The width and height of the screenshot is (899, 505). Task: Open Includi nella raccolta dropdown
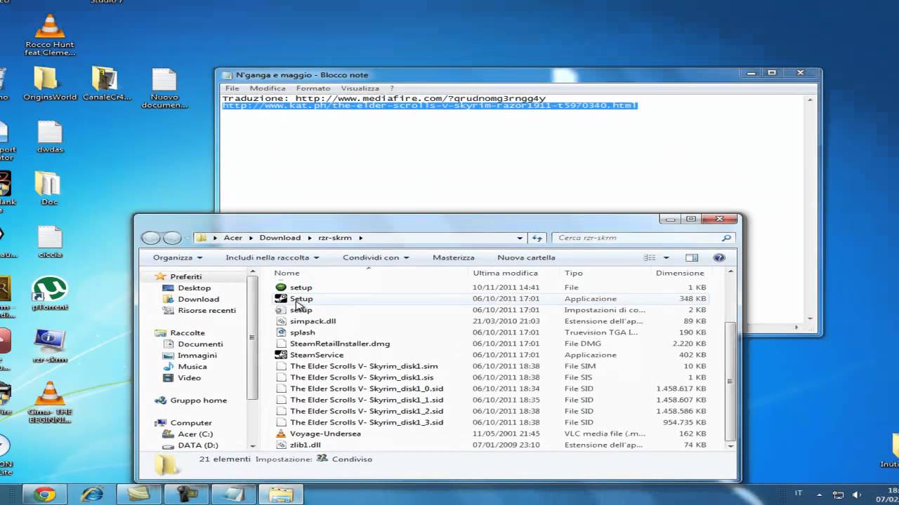[272, 257]
